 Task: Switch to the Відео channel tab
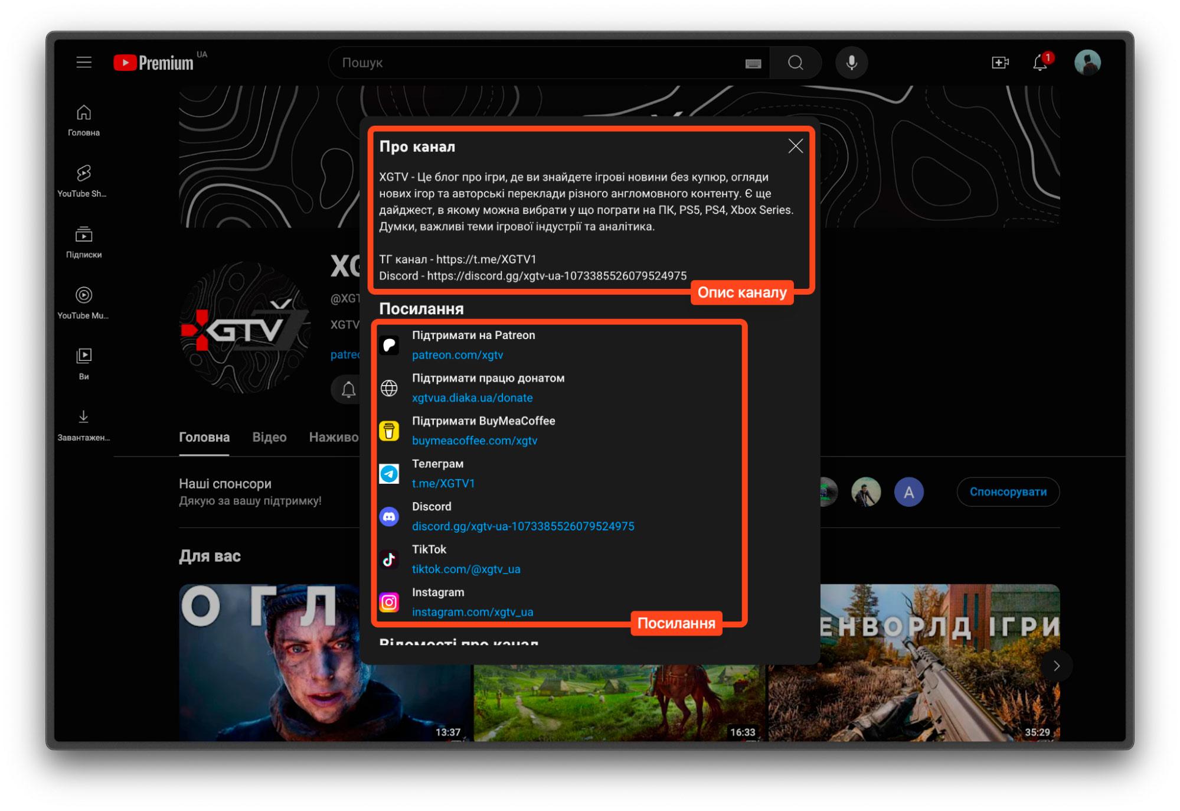click(269, 437)
